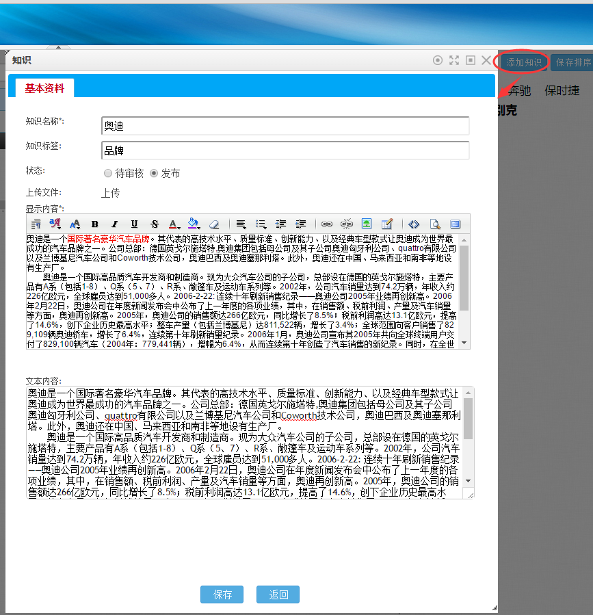The height and width of the screenshot is (615, 593).
Task: Switch to HTML source code view
Action: (414, 224)
